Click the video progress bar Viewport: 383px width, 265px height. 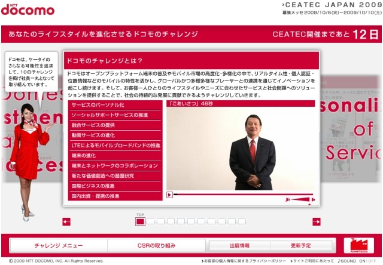[243, 195]
